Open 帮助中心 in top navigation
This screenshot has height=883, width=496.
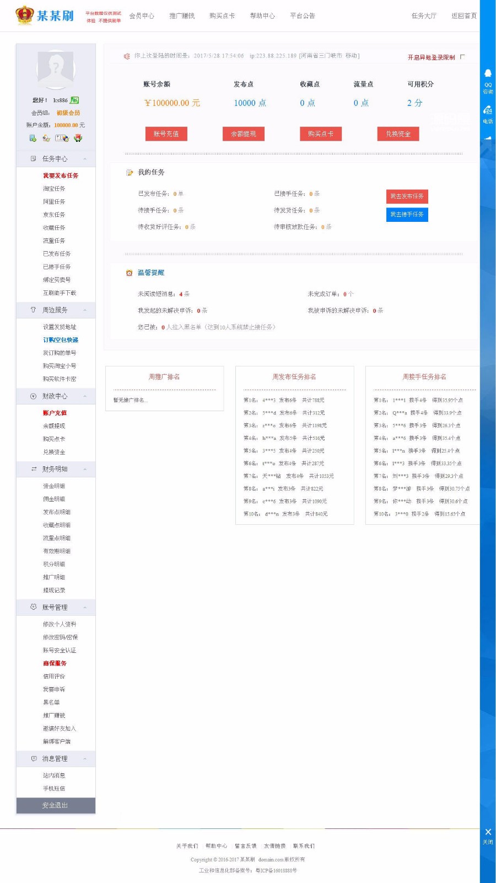pyautogui.click(x=262, y=16)
